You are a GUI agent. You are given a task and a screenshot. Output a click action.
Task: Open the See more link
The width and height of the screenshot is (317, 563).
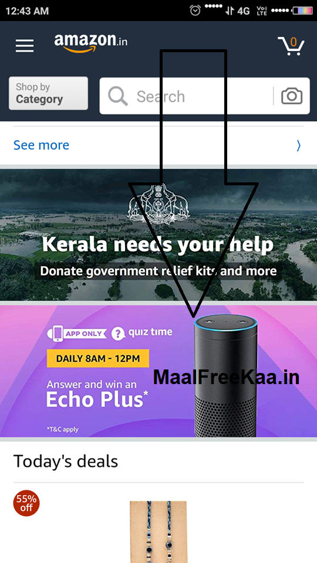41,145
